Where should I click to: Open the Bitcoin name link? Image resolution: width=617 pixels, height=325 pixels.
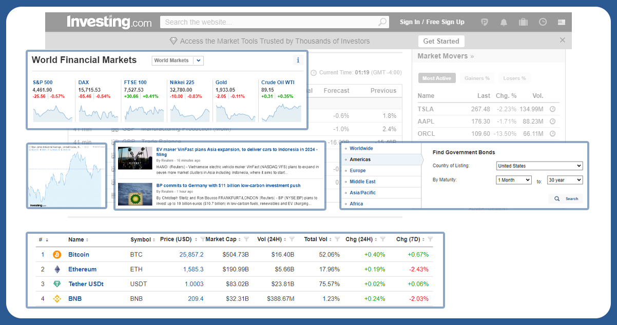(x=79, y=254)
